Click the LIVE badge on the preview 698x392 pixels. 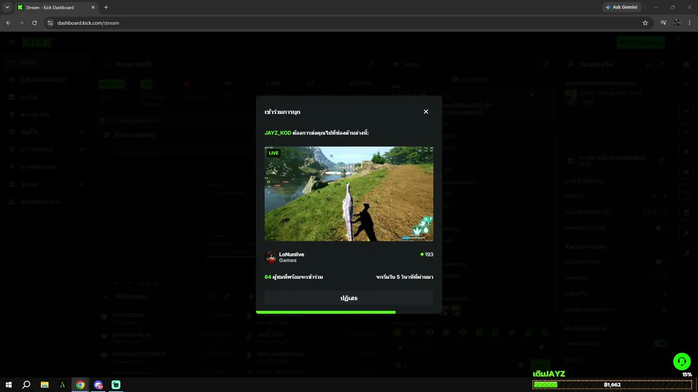coord(274,153)
